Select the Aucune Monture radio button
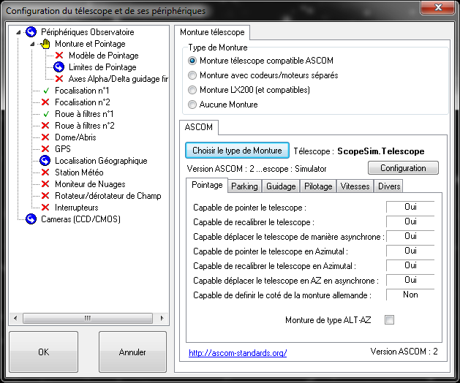Screen dimensions: 460x383 click(192, 105)
